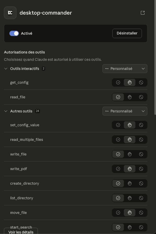Block the create_directory tool
The height and width of the screenshot is (234, 156).
click(x=141, y=183)
